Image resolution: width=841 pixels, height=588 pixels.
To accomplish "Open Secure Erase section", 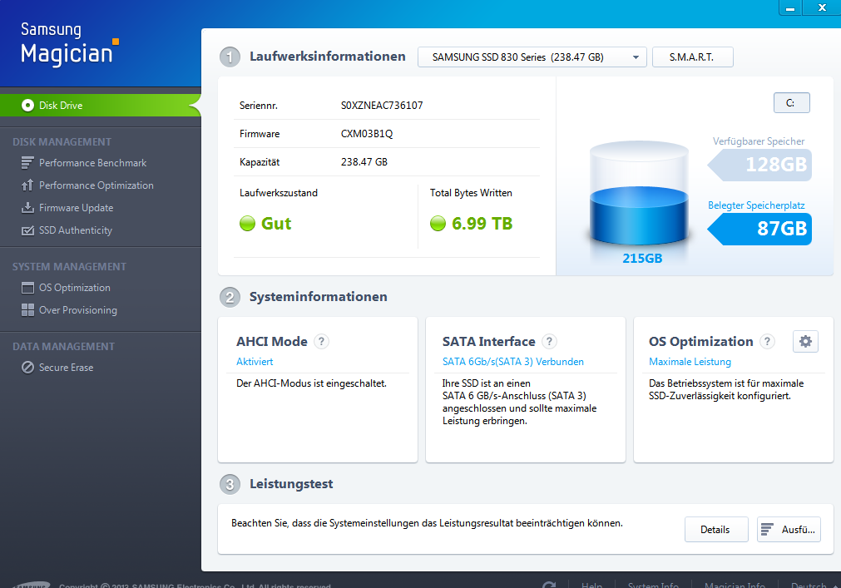I will pyautogui.click(x=66, y=367).
